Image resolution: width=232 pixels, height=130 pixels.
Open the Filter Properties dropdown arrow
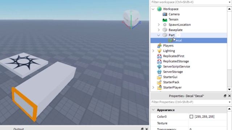(229, 102)
